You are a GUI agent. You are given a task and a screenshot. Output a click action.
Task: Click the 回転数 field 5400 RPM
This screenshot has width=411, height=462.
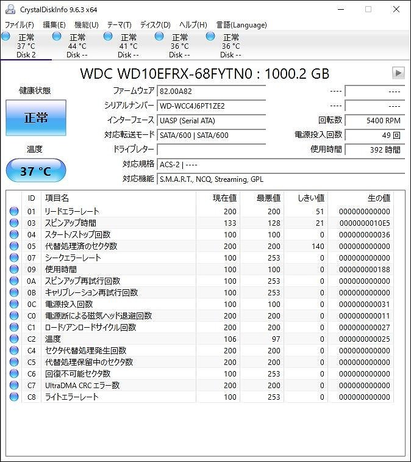pos(375,120)
